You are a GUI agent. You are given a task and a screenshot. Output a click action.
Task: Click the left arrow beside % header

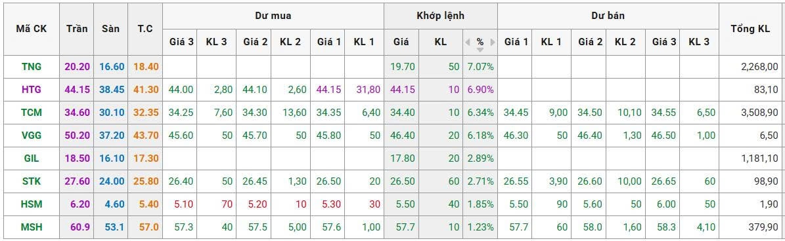coord(468,43)
